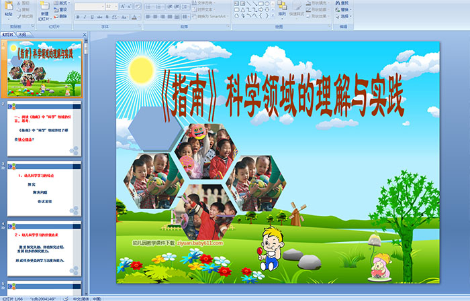This screenshot has height=301, width=470.
Task: Click thumbnail pane vertical scrollbar
Action: point(87,168)
